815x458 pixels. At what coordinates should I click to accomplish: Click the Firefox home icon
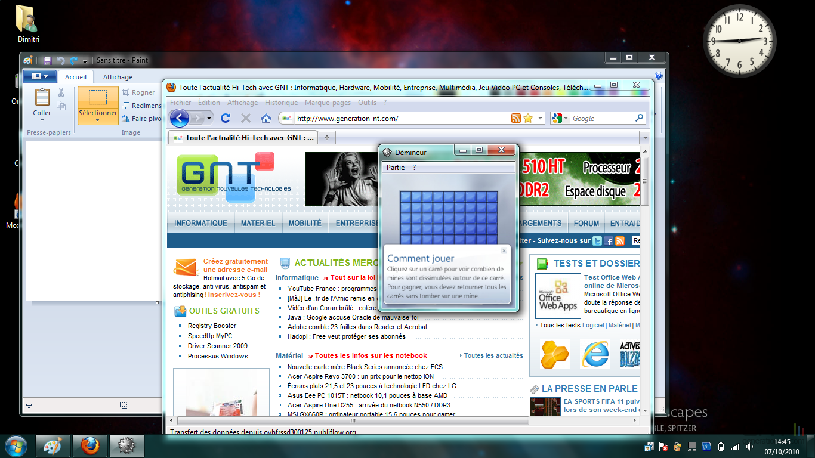266,118
